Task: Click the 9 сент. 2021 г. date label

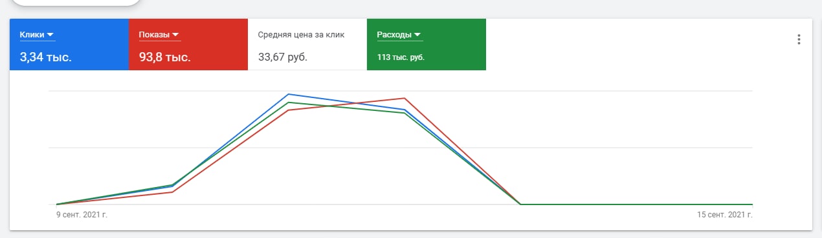Action: point(82,213)
